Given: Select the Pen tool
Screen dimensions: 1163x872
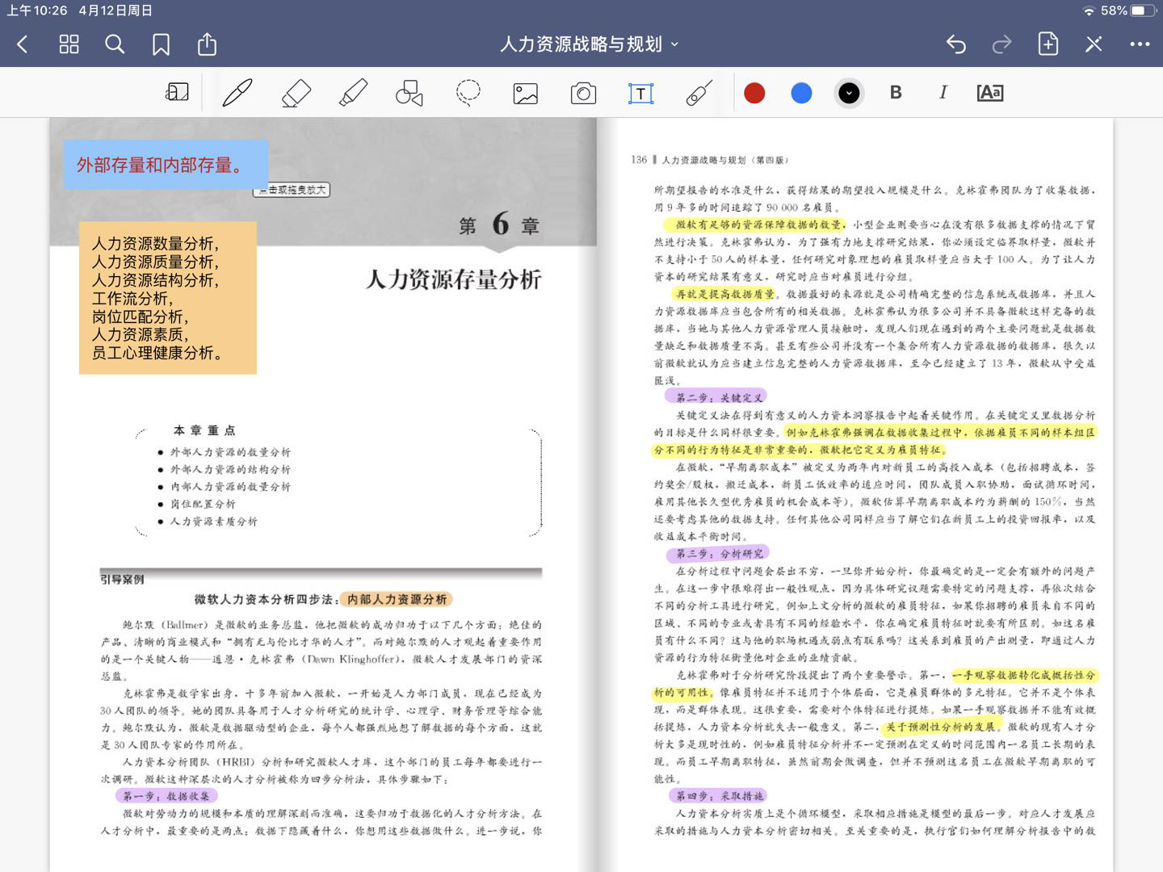Looking at the screenshot, I should (237, 93).
